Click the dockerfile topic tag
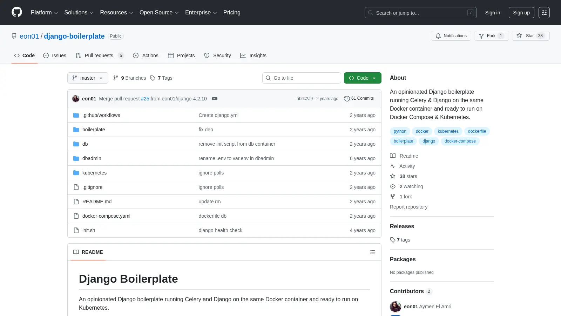The height and width of the screenshot is (316, 561). [477, 131]
